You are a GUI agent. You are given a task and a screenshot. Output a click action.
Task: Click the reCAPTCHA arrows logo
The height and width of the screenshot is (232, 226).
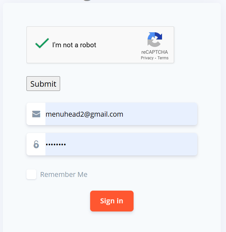tap(154, 40)
